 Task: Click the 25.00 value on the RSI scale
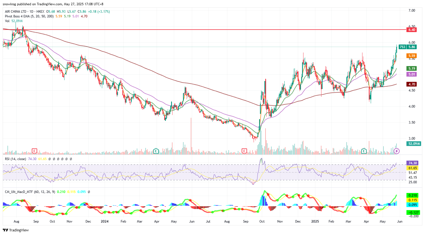pyautogui.click(x=413, y=182)
